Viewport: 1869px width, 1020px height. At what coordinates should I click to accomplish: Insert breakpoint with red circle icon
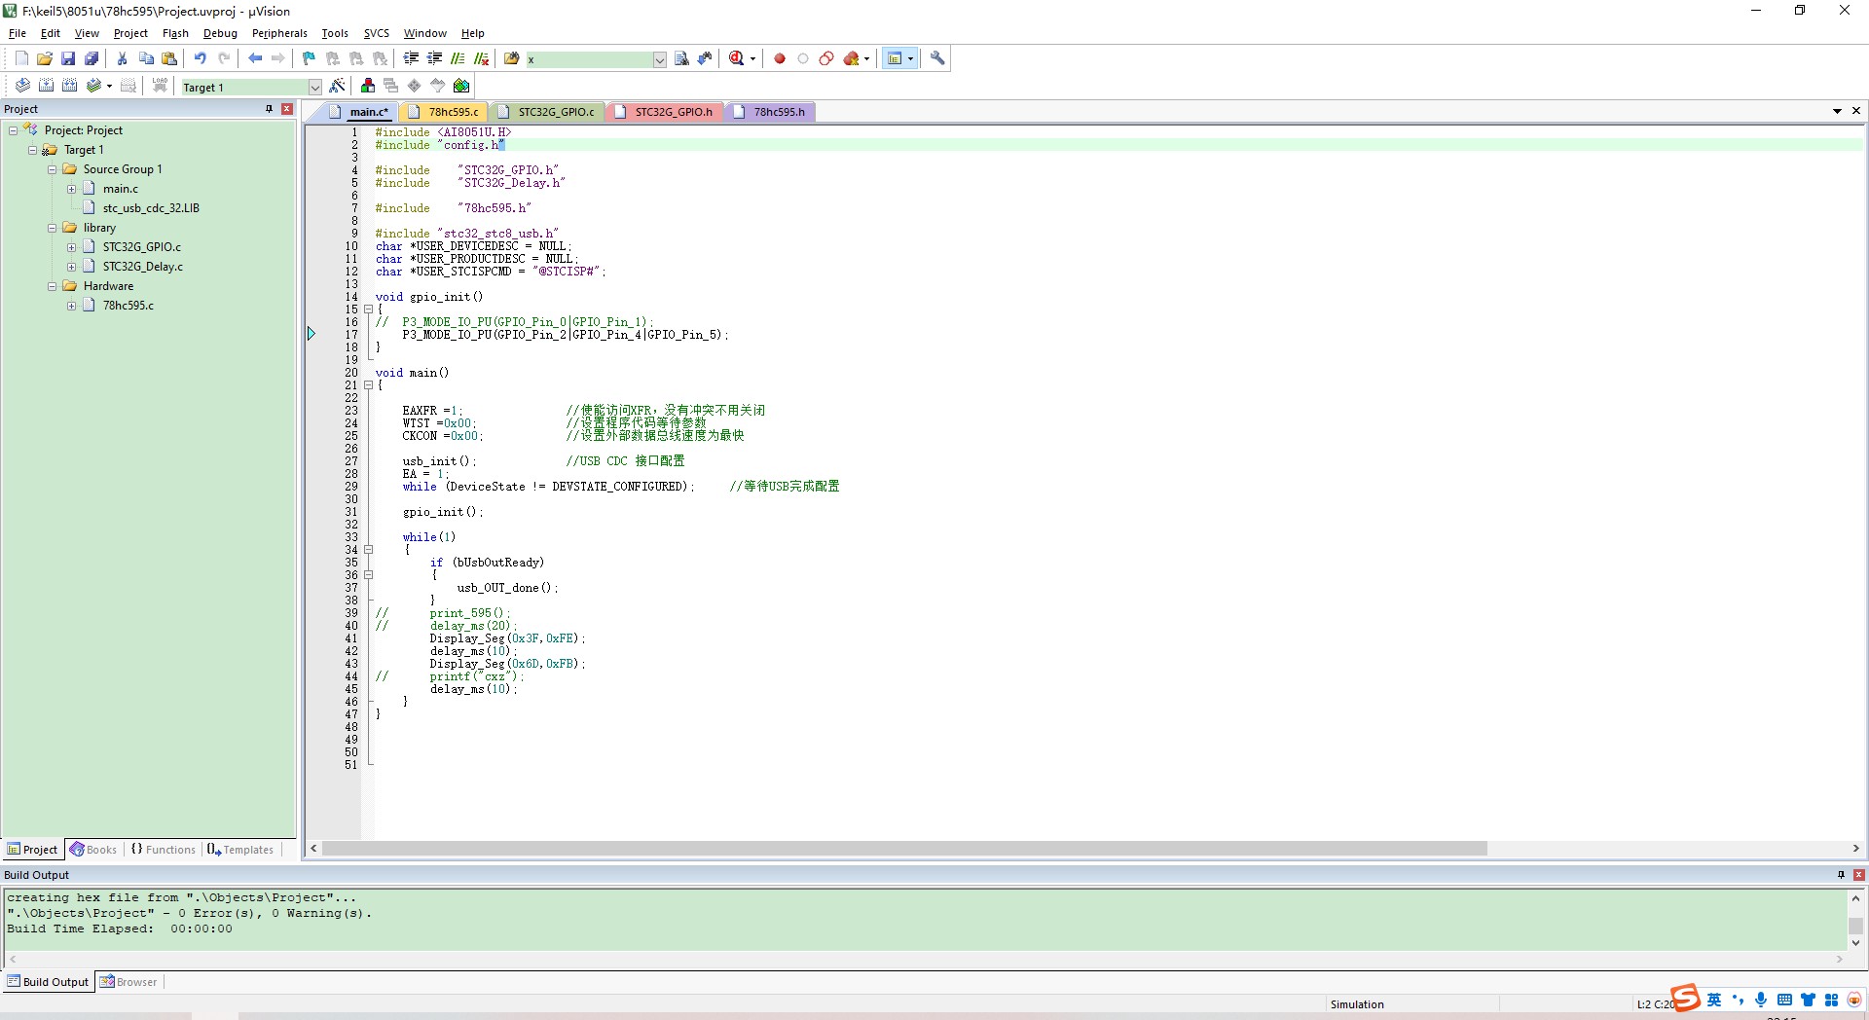tap(780, 58)
